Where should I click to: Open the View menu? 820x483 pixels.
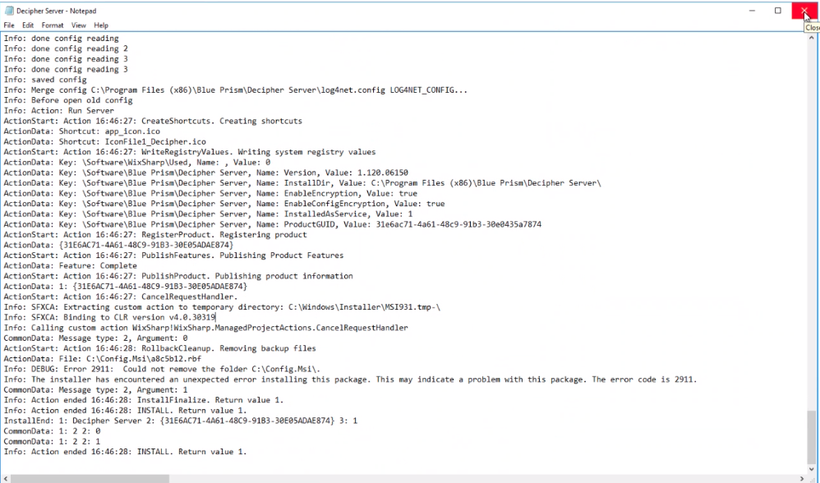[x=78, y=25]
